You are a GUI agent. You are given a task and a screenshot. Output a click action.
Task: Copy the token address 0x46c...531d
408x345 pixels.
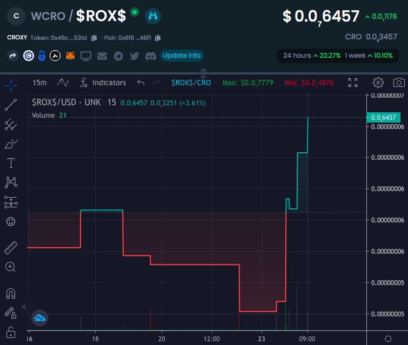coord(94,38)
